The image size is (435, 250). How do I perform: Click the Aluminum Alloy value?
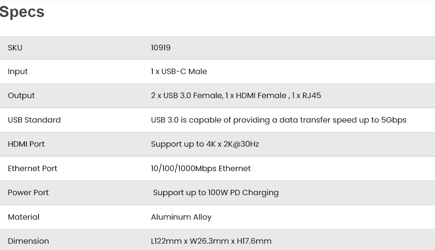[x=181, y=217]
